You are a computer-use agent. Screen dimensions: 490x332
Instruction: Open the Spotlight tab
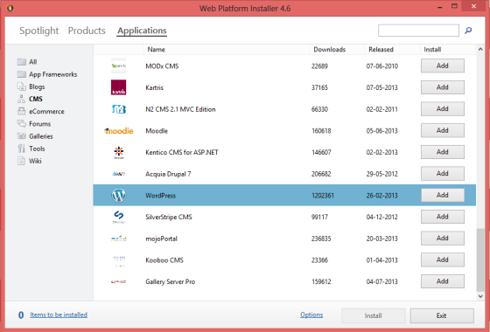tap(39, 31)
